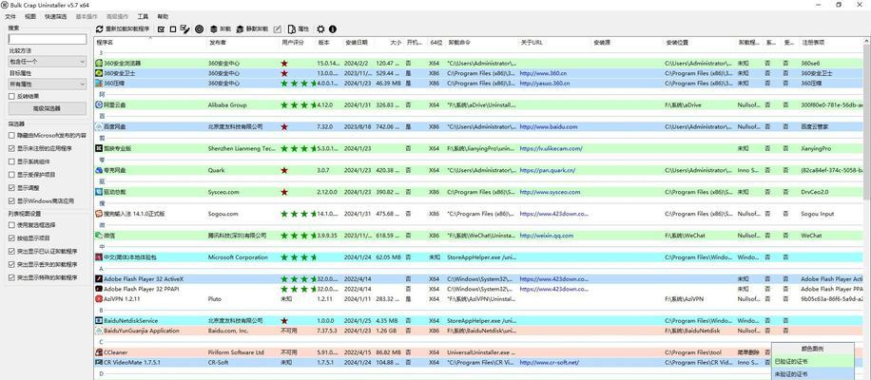Click the https://pan.quark.cn/ URL
The image size is (871, 380).
(x=547, y=170)
